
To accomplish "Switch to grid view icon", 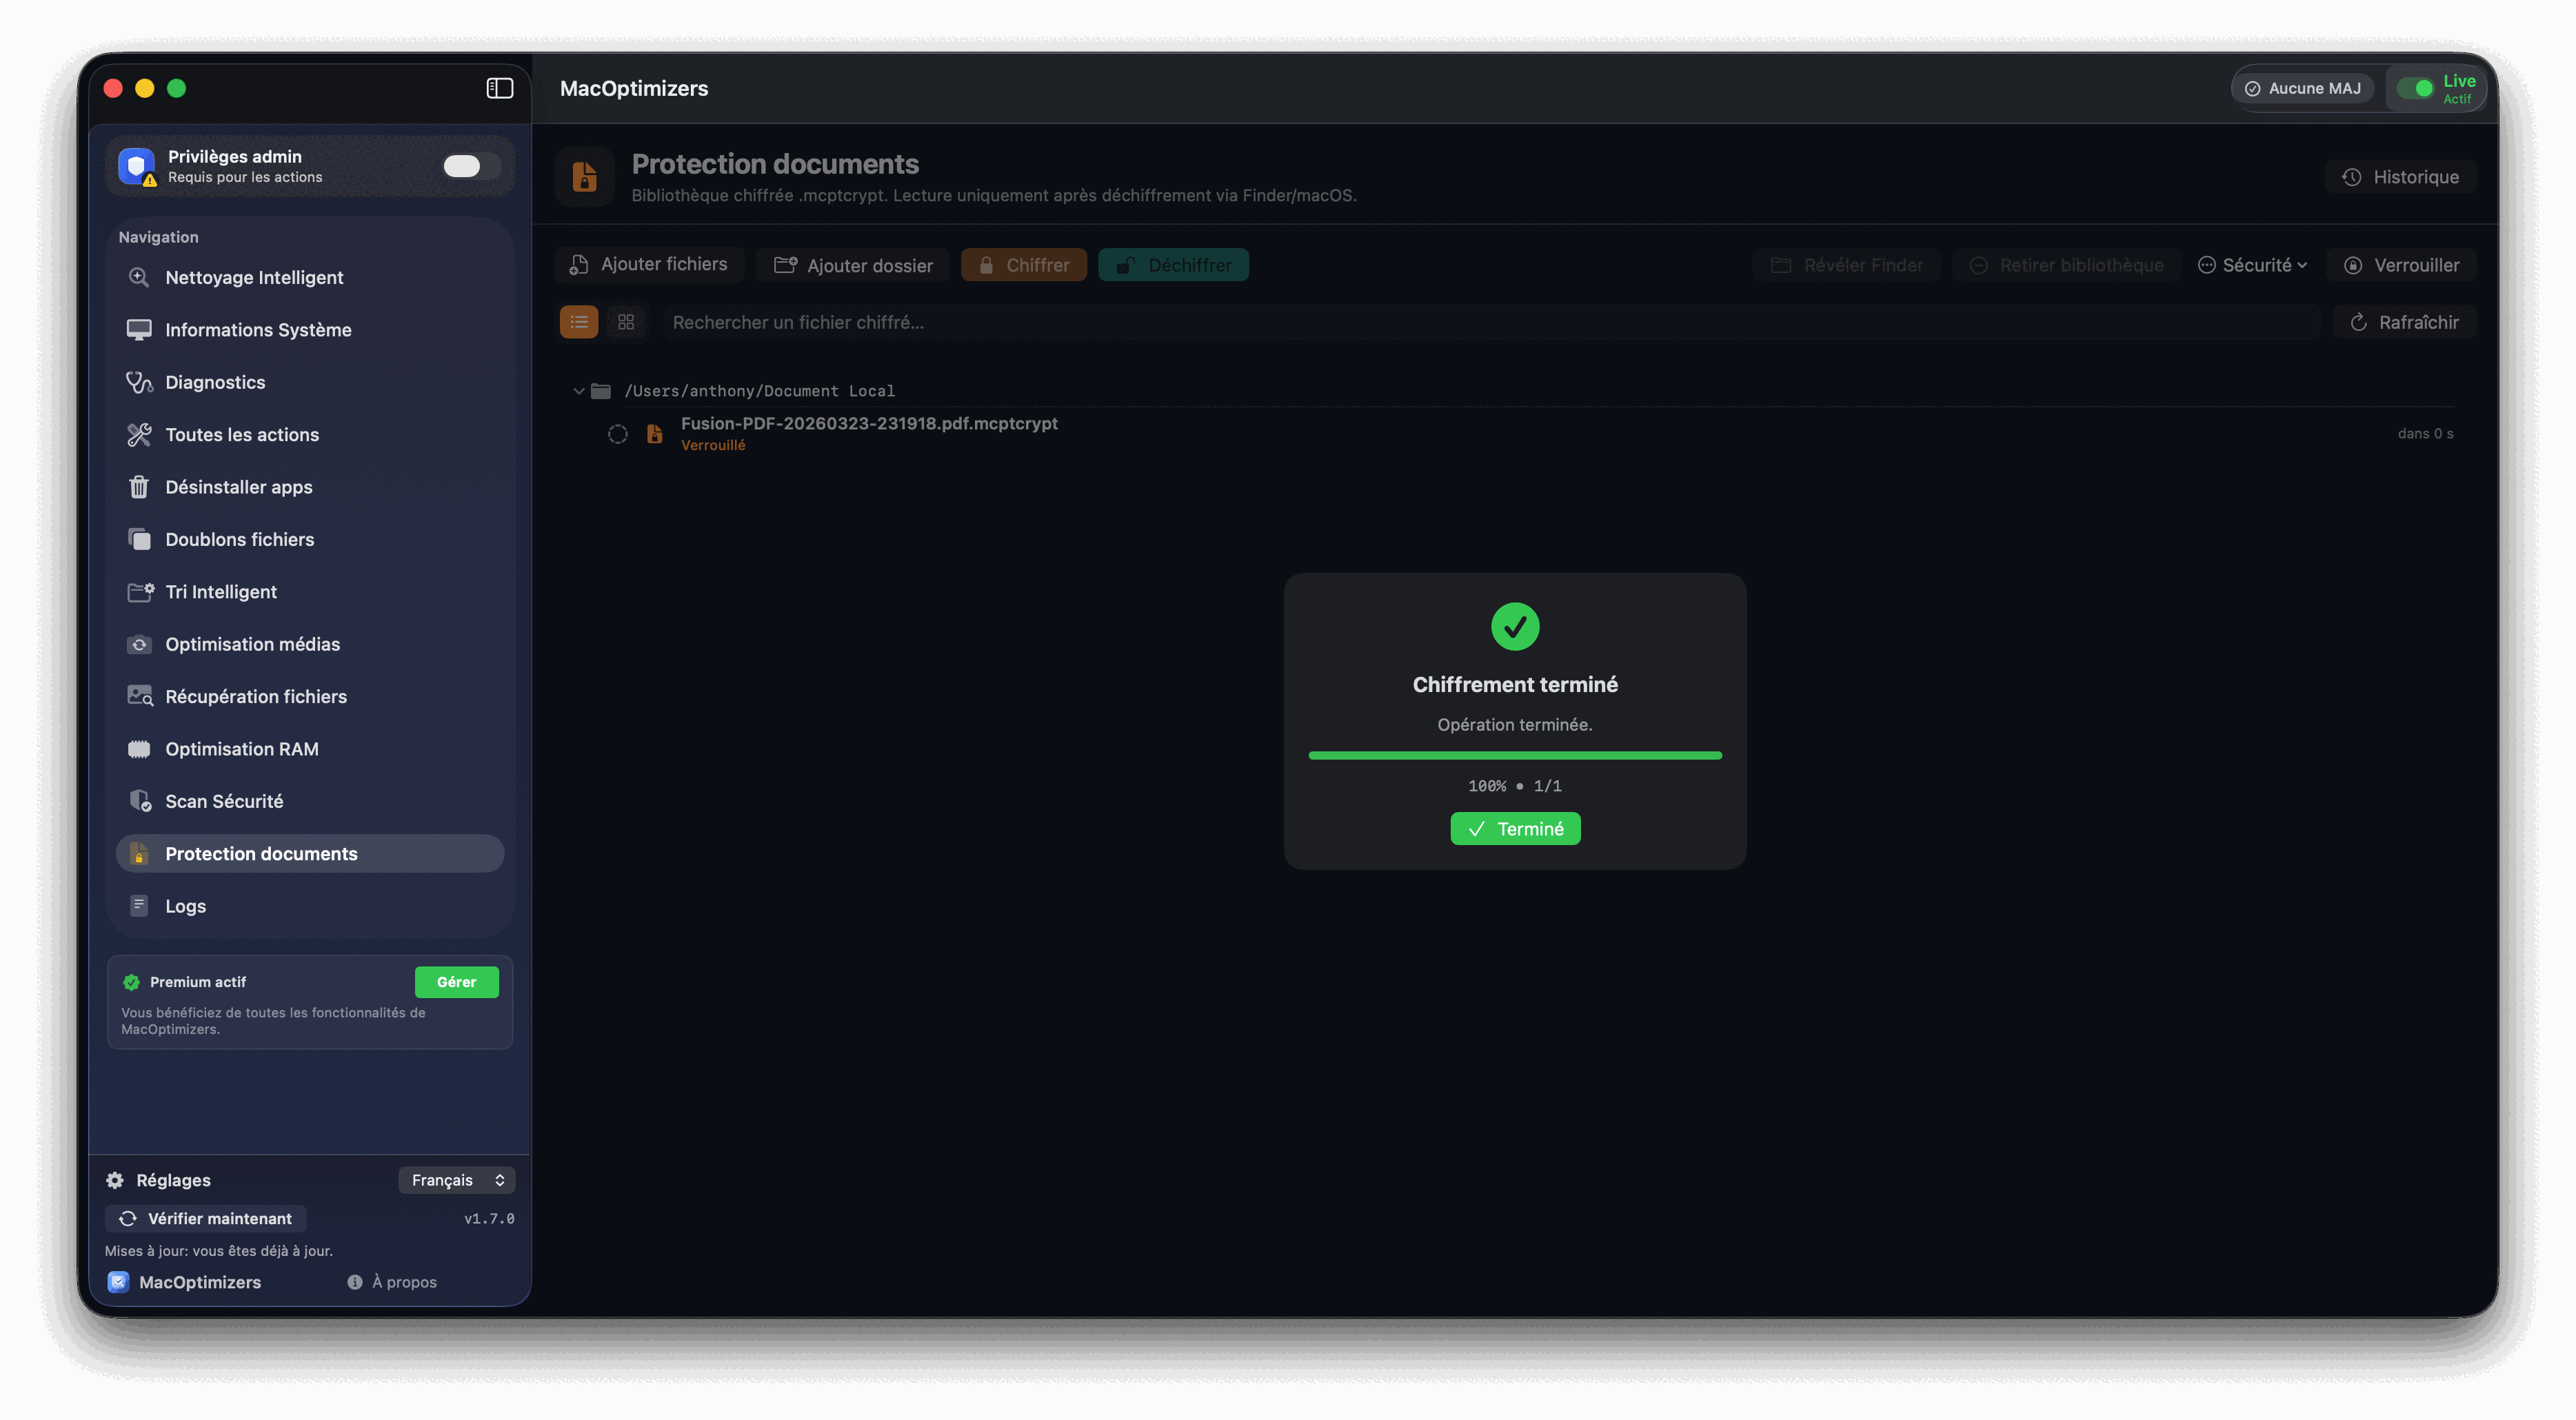I will [626, 322].
